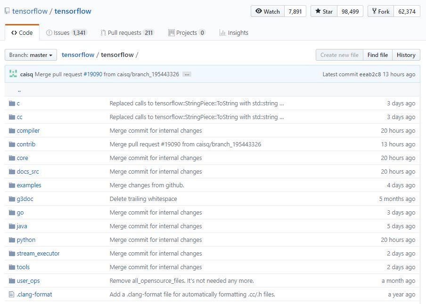
Task: Click tensorflow root link in breadcrumb path
Action: click(x=78, y=55)
